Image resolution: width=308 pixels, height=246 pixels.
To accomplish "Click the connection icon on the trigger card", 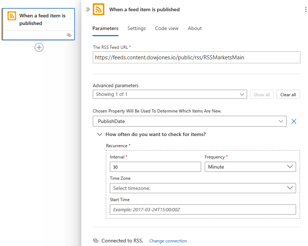I will pyautogui.click(x=69, y=35).
